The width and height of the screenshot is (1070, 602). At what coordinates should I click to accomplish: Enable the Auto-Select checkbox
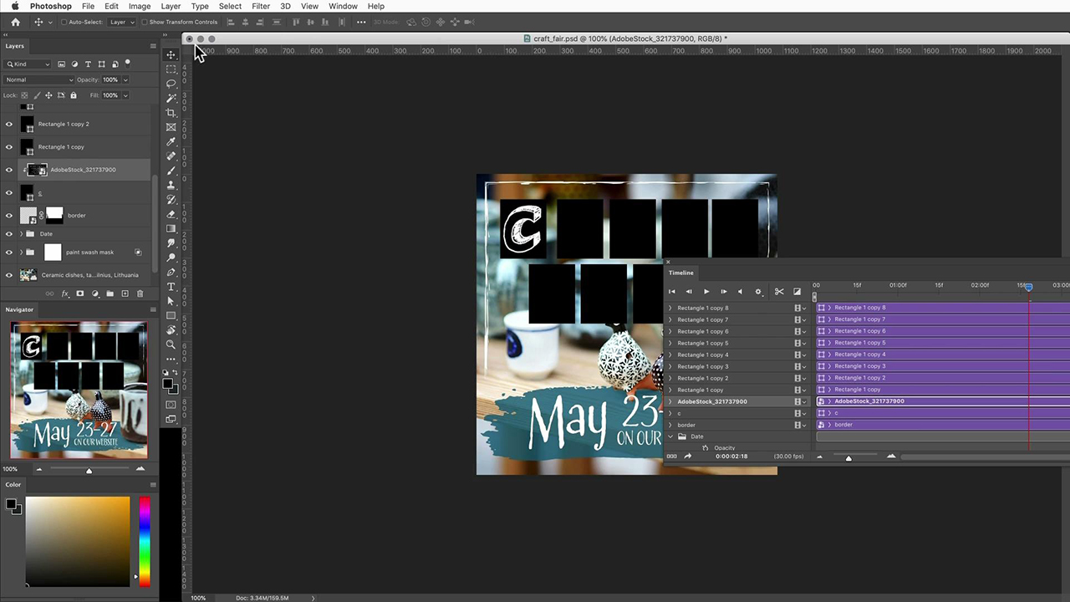tap(64, 23)
